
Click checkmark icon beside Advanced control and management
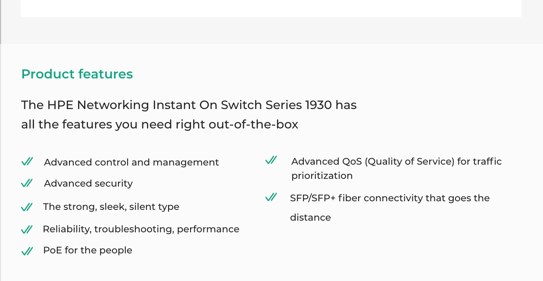coord(27,162)
